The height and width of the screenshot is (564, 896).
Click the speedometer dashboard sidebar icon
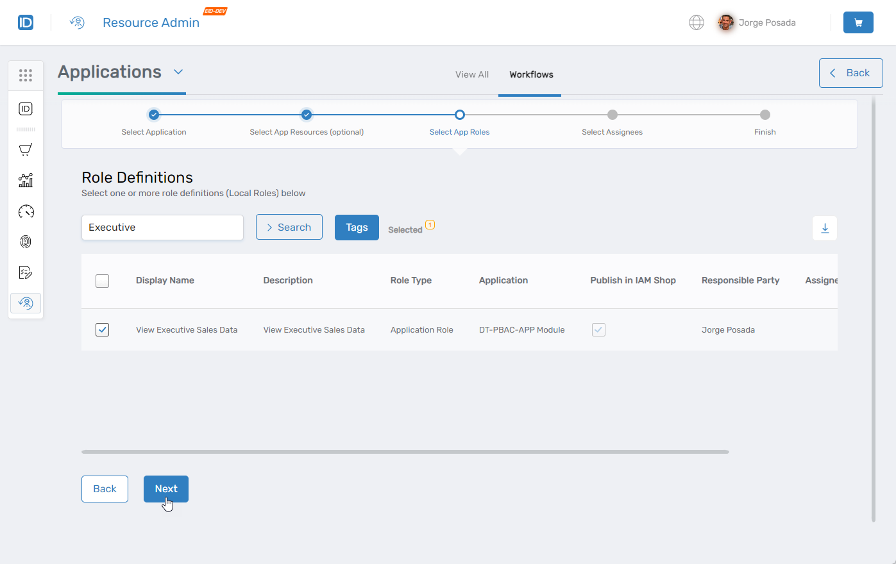[26, 211]
